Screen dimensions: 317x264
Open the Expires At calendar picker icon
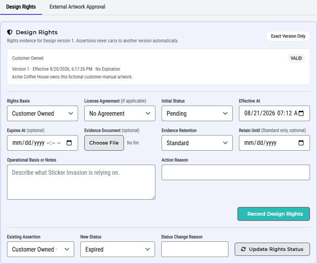pos(69,142)
